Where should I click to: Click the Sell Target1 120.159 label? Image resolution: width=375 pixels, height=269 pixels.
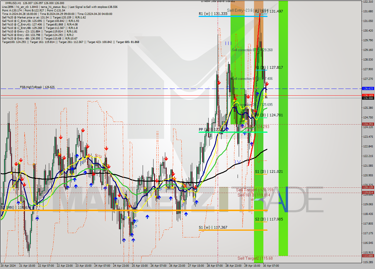pyautogui.click(x=254, y=190)
